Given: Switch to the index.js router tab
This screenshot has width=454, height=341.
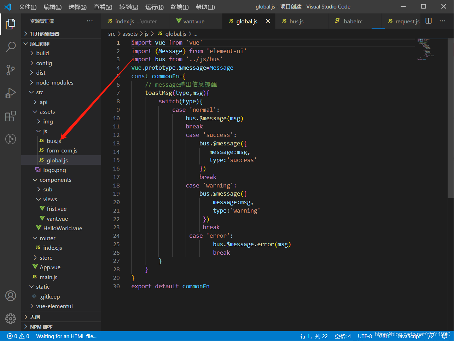Looking at the screenshot, I should tap(135, 21).
